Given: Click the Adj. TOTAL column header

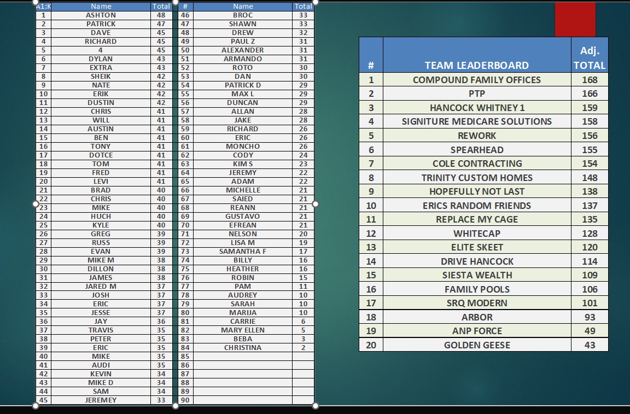Looking at the screenshot, I should (589, 57).
